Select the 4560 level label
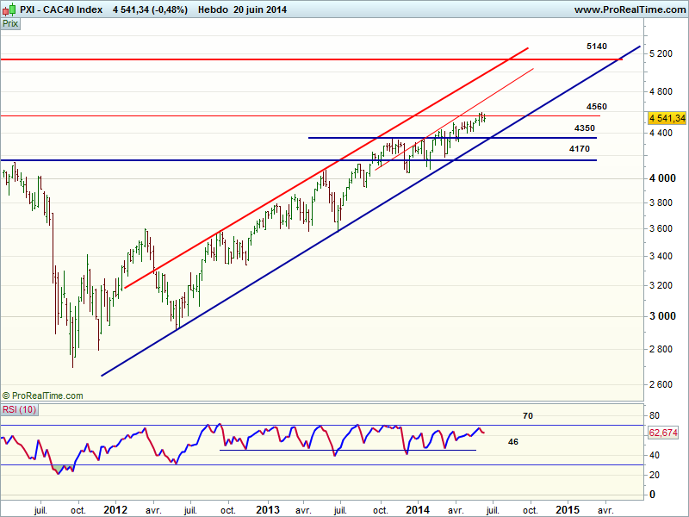 596,107
